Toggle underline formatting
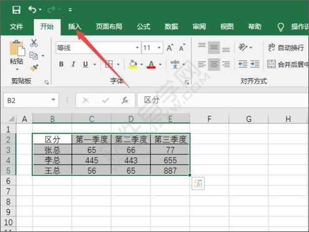 coord(86,64)
